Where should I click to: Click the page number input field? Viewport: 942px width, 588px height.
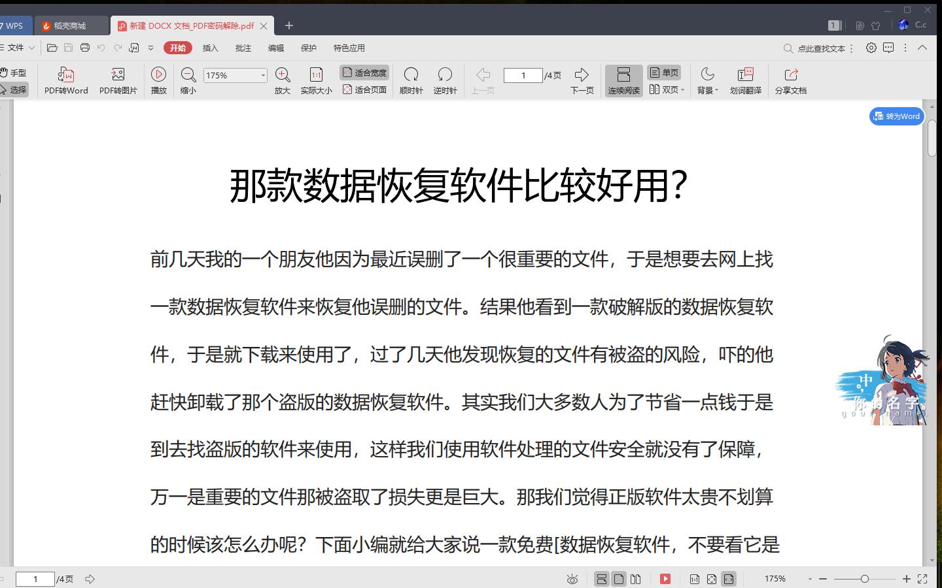[x=523, y=75]
